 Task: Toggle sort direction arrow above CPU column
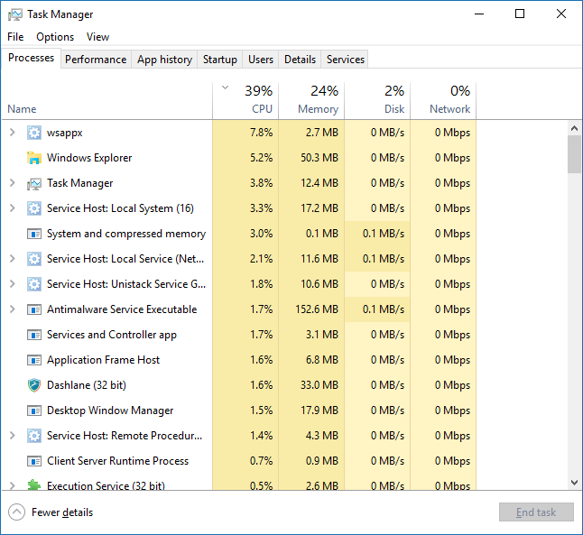point(225,88)
